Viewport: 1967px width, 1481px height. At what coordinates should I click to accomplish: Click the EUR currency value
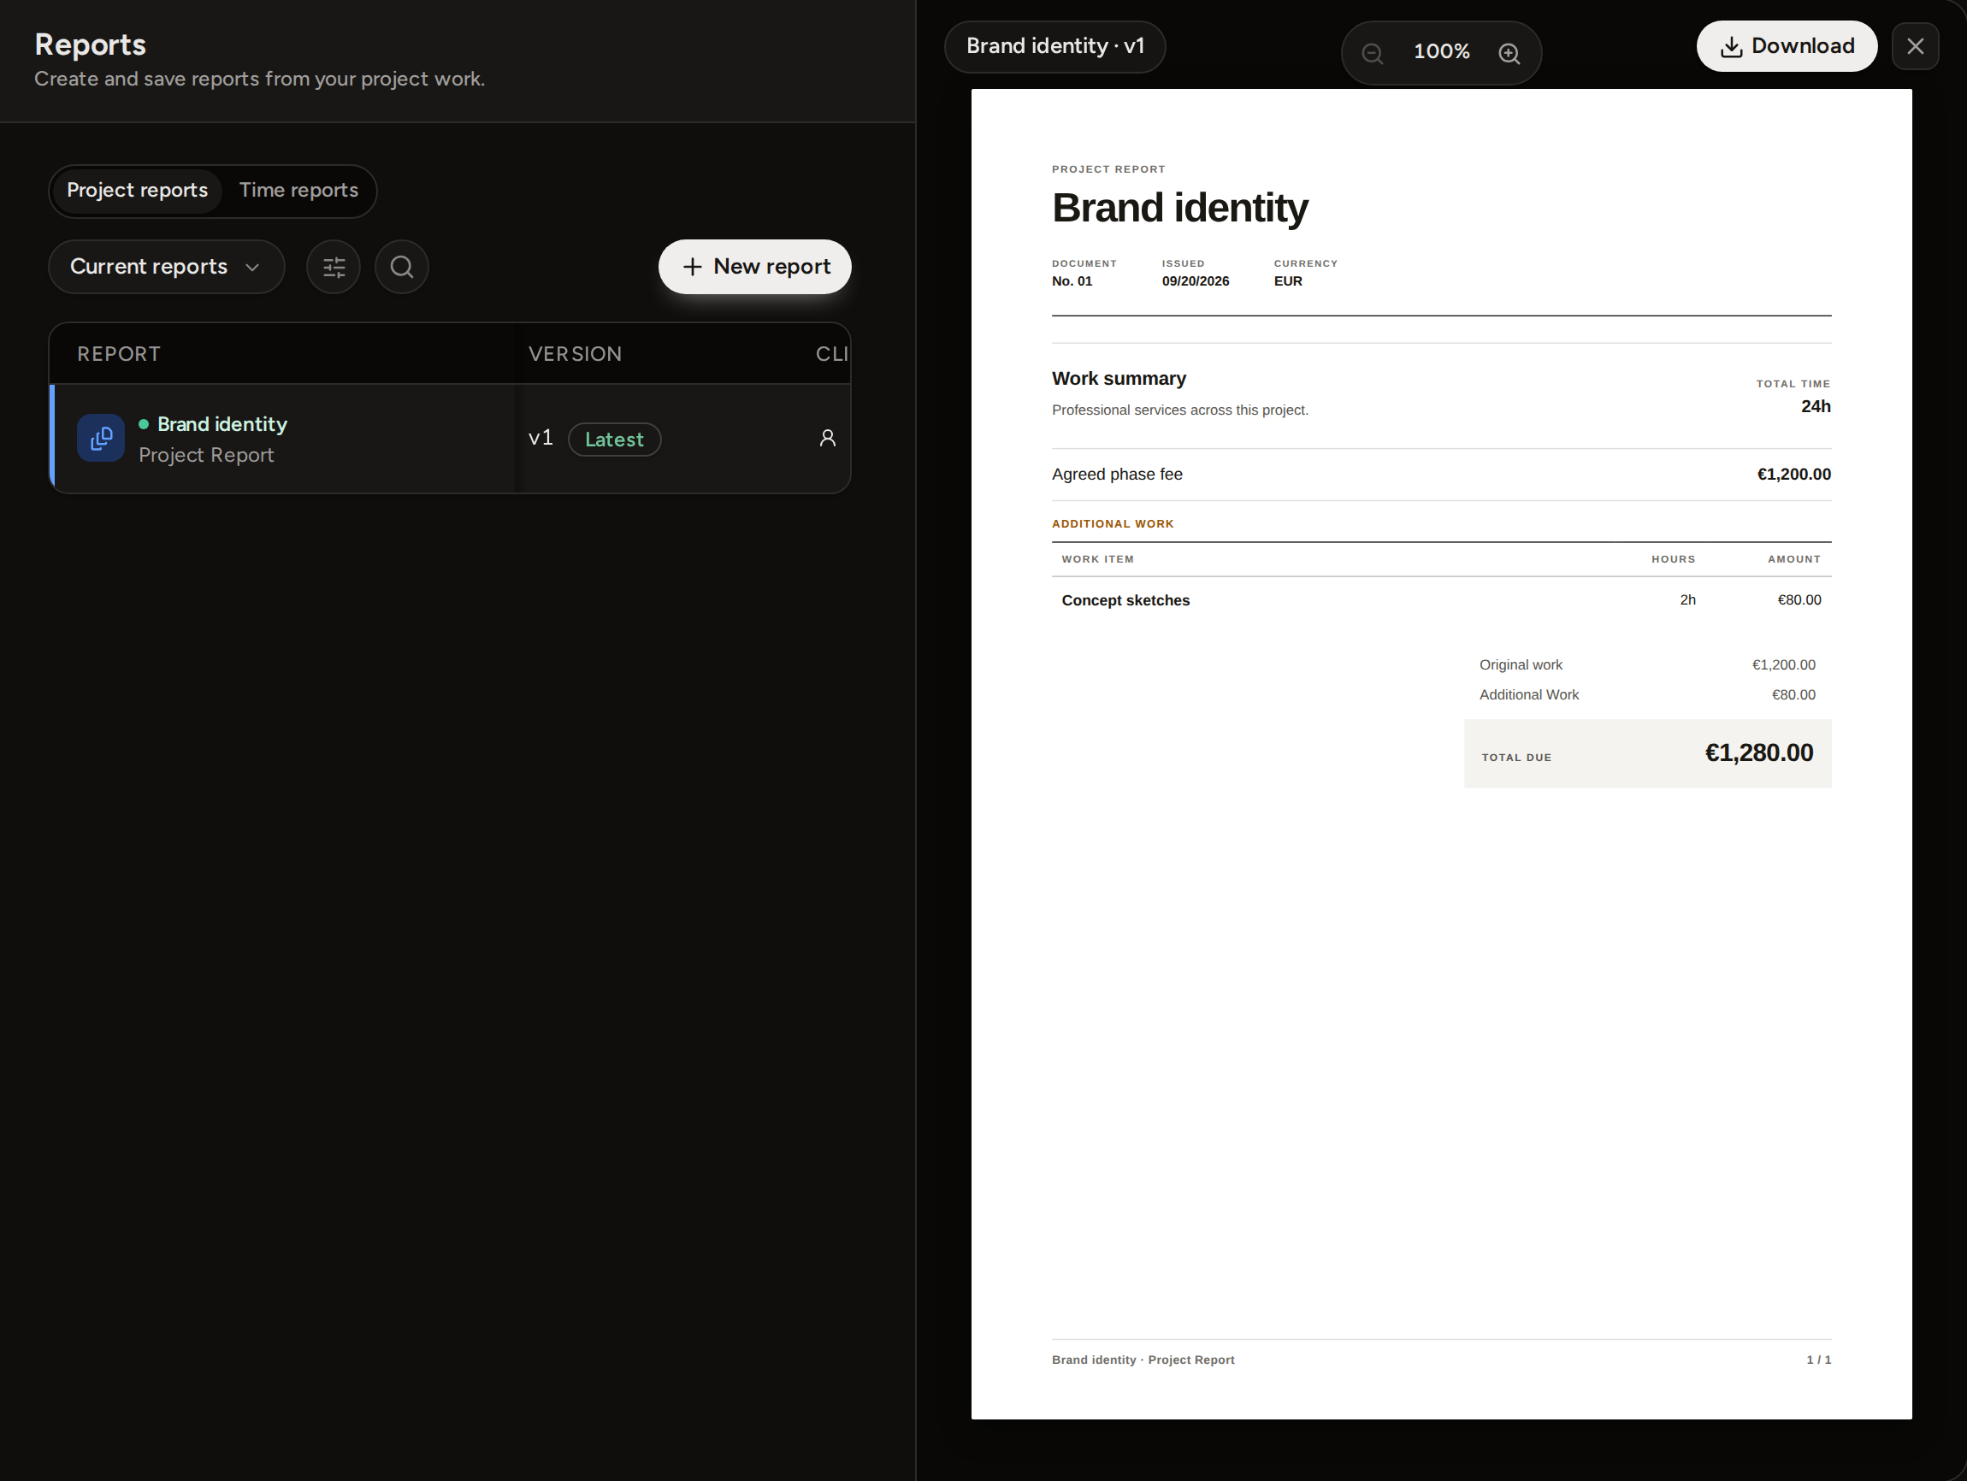coord(1288,281)
